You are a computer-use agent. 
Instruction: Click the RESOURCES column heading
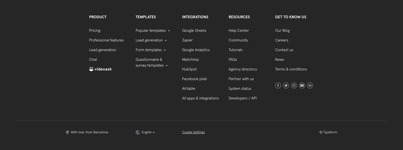239,17
